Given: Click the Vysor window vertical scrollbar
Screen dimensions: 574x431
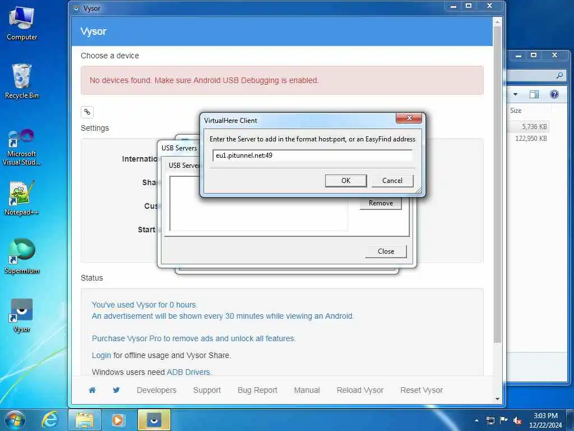Looking at the screenshot, I should click(x=497, y=184).
